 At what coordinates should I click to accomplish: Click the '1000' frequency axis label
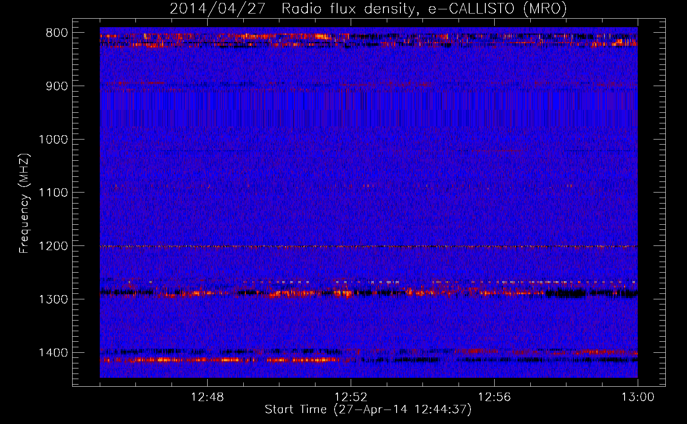pos(53,139)
